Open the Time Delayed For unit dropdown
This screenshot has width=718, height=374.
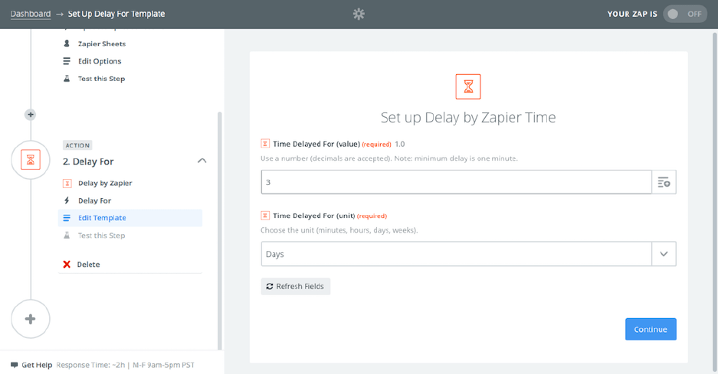[456, 254]
